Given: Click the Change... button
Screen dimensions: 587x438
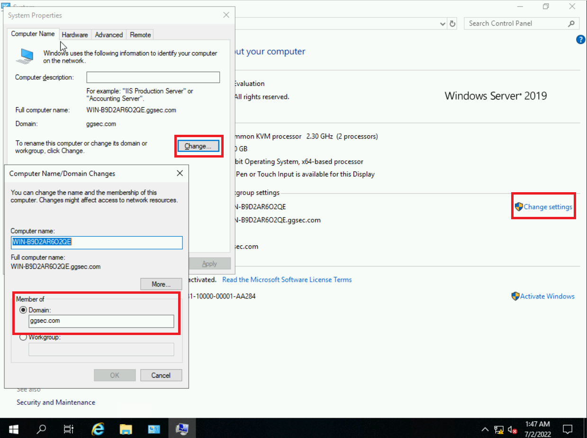Looking at the screenshot, I should 198,146.
